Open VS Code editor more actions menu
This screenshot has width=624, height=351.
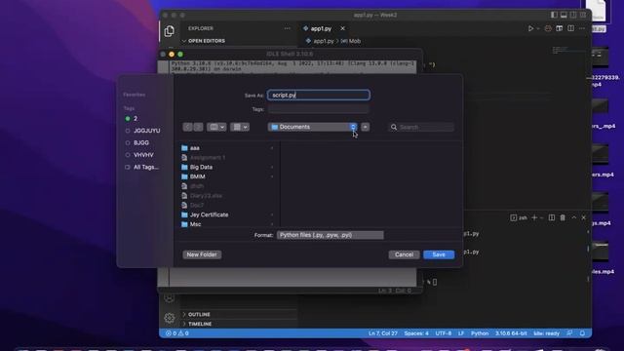582,28
